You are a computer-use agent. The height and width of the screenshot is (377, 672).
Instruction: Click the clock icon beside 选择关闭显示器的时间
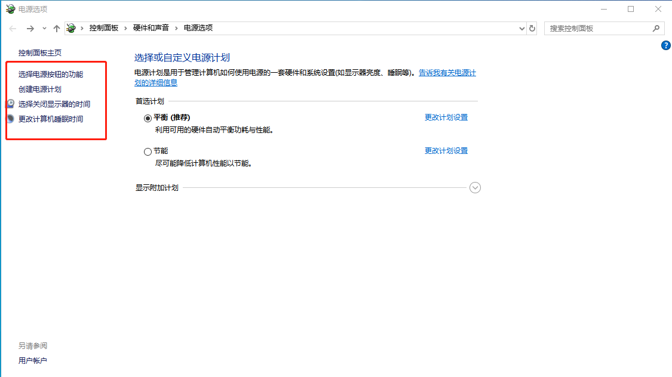tap(10, 103)
